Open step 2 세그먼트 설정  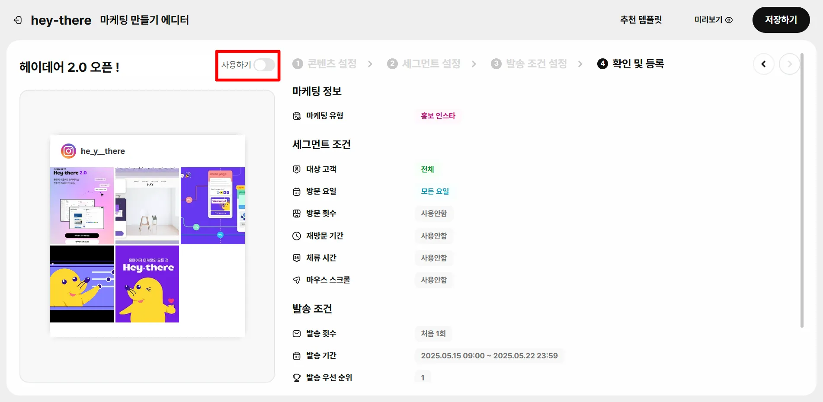point(424,64)
